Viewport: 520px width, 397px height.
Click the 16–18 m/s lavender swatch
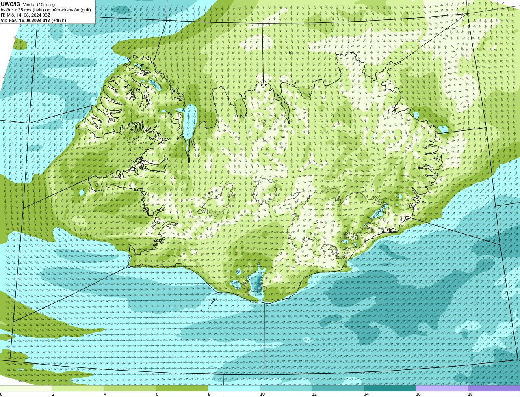pos(442,388)
